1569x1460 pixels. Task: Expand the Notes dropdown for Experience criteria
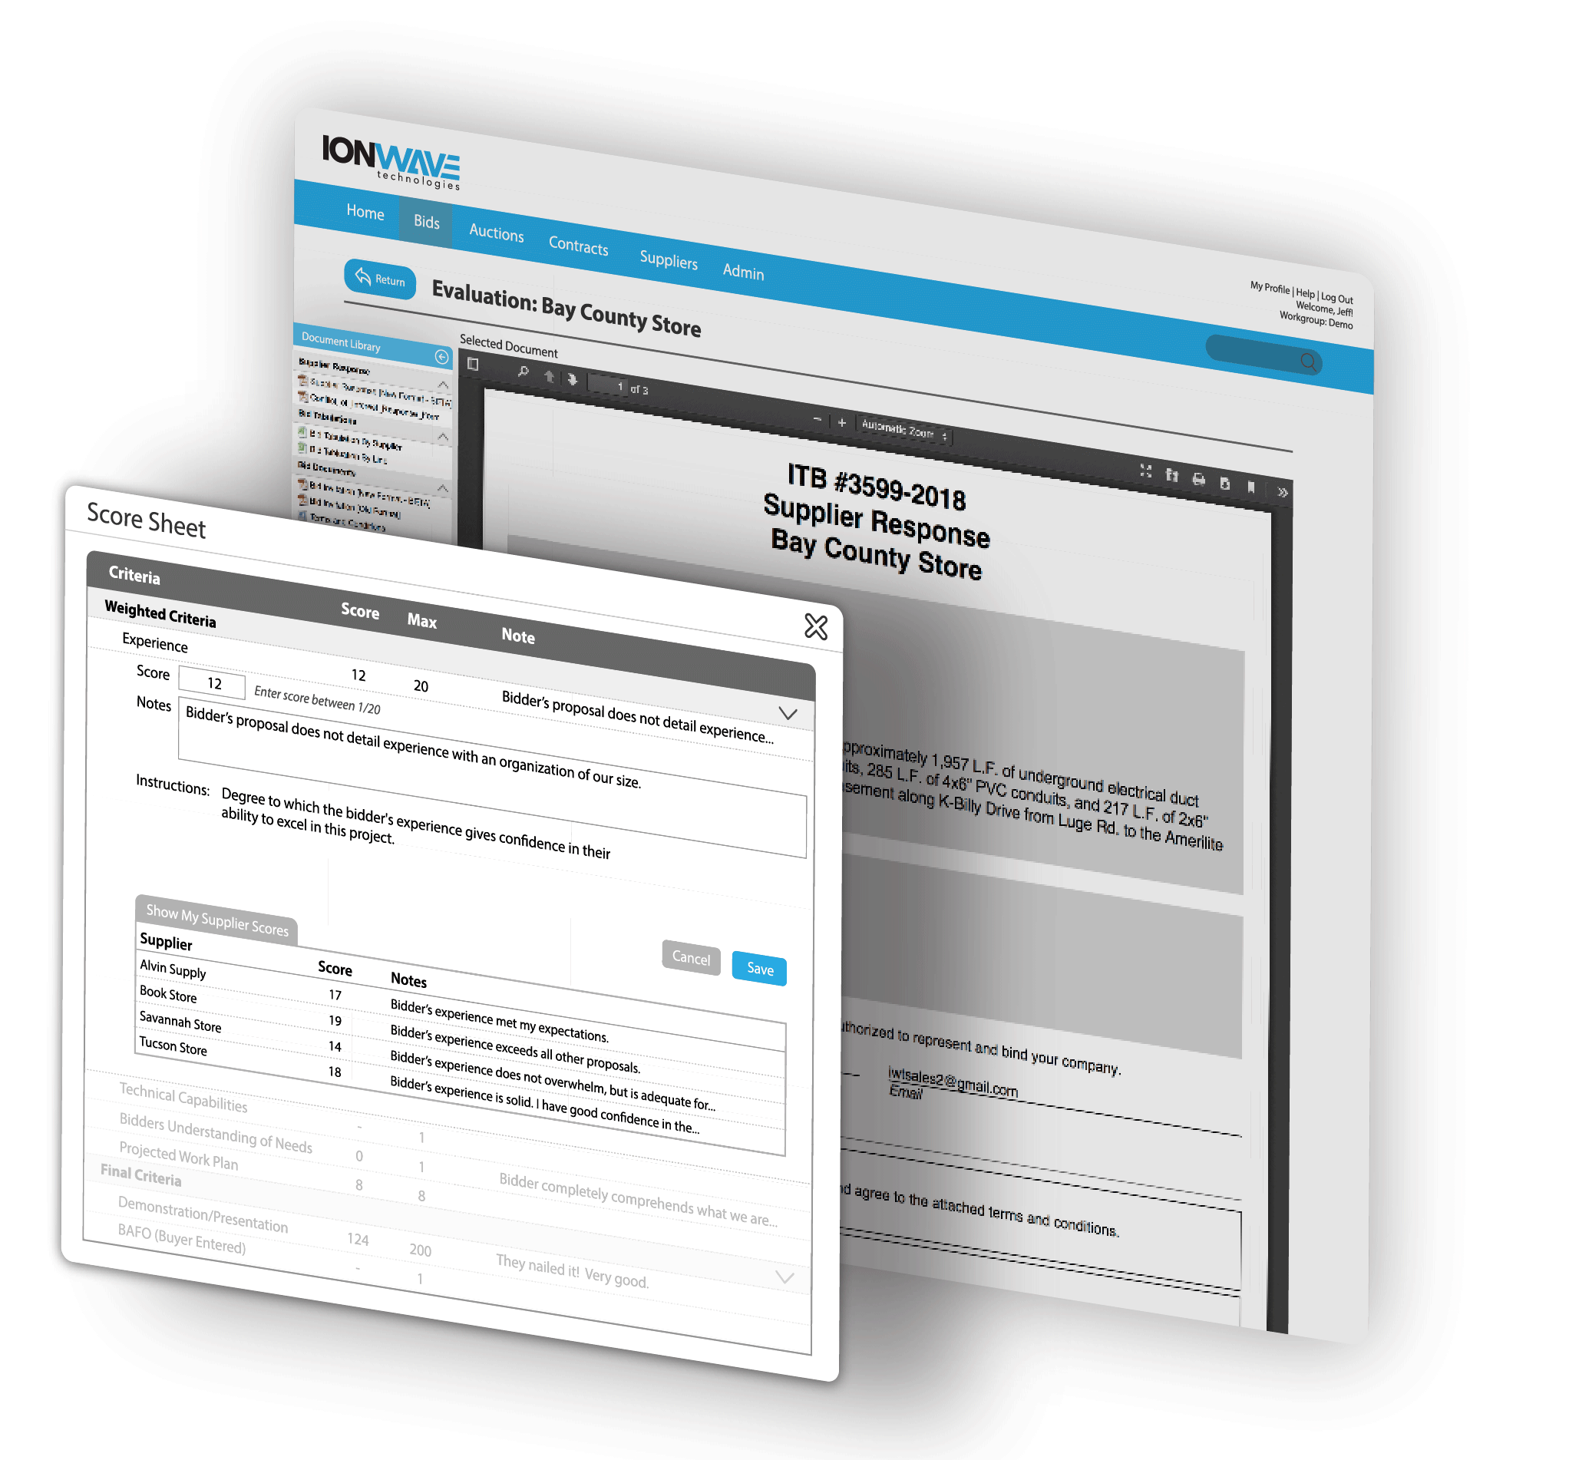[x=794, y=705]
